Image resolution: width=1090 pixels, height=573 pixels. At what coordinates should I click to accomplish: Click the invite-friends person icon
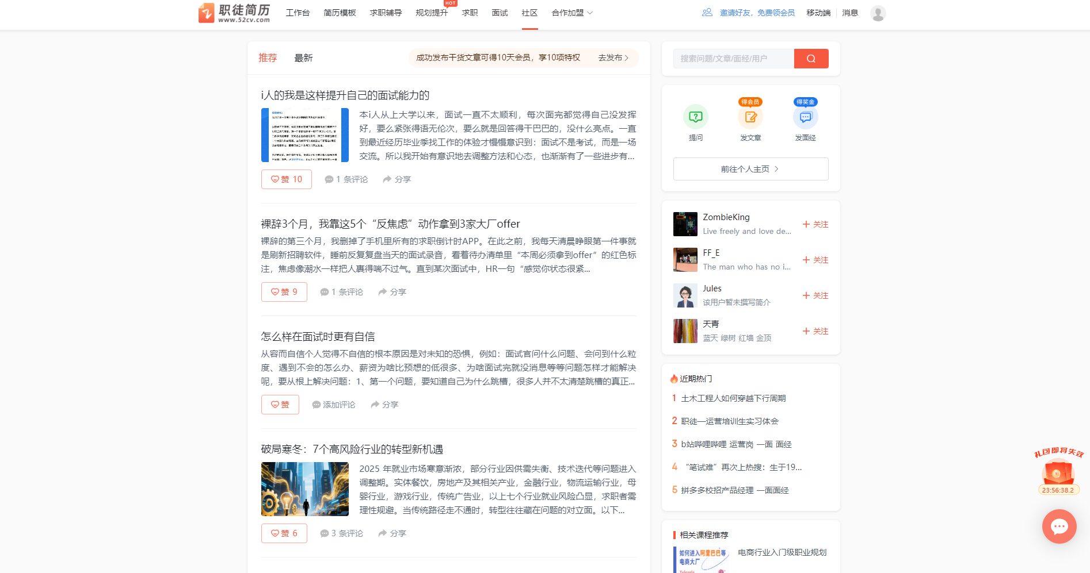[706, 12]
